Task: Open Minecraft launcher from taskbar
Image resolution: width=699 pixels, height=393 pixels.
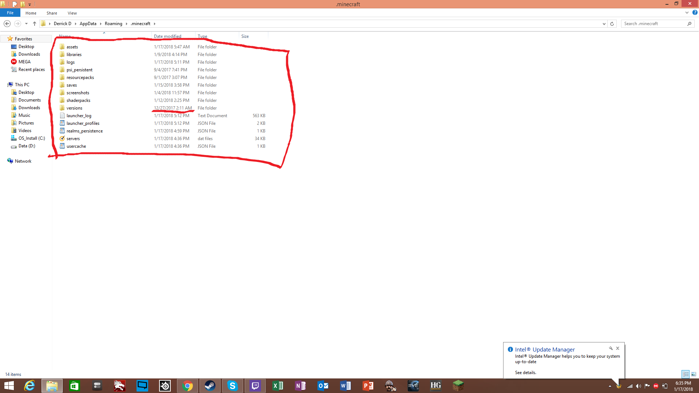Action: tap(458, 386)
